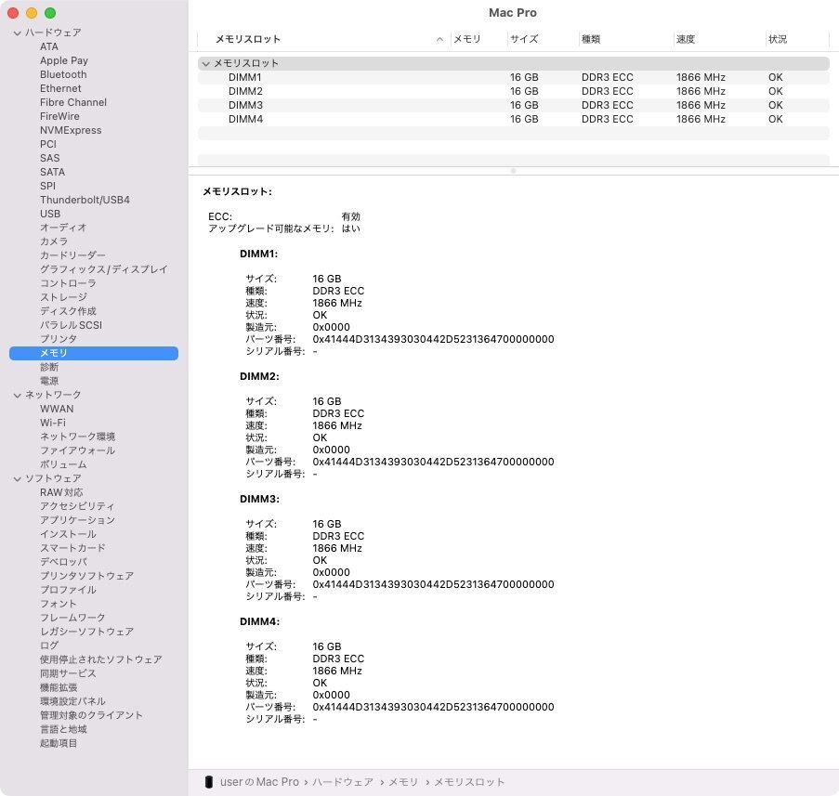Screen dimensions: 839x796
Task: Reverse sort order via メモリスロット column arrow
Action: click(x=439, y=39)
